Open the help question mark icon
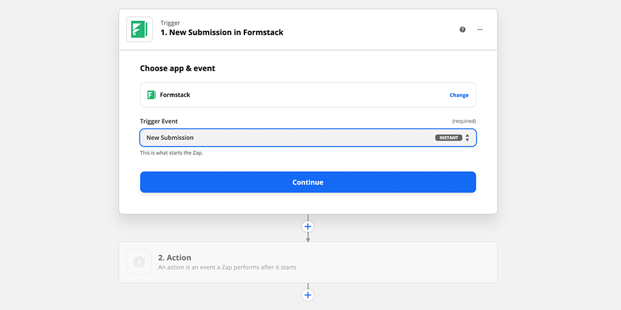The image size is (621, 310). 463,29
